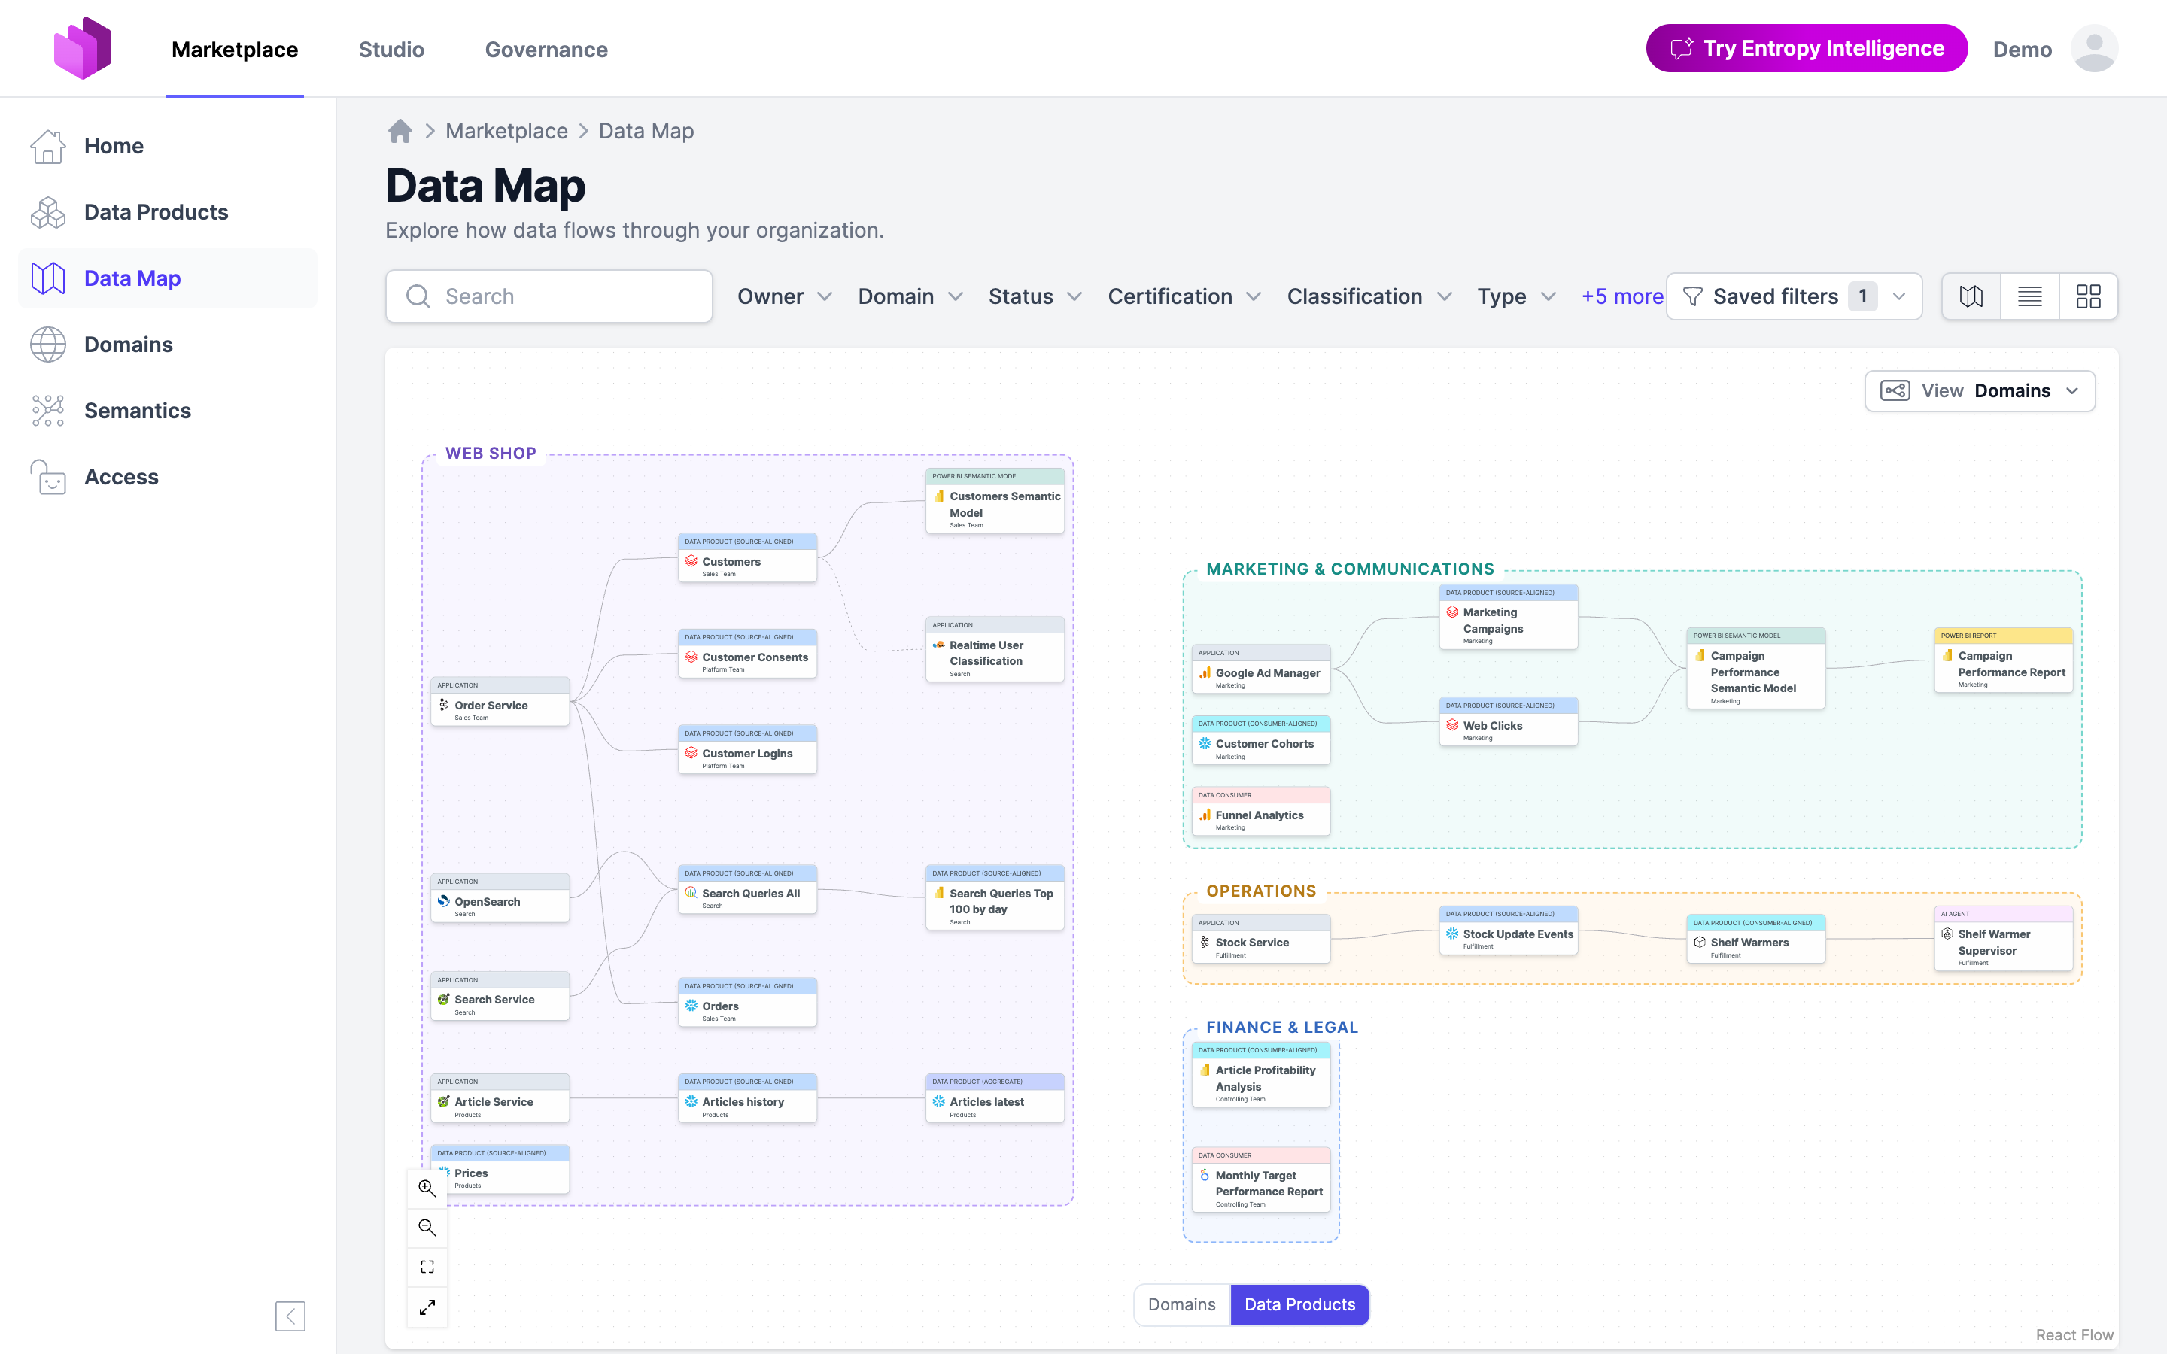Select the Order Service application node
The width and height of the screenshot is (2167, 1354).
[x=500, y=702]
